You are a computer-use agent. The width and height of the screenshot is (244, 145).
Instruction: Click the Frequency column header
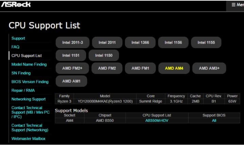tap(176, 96)
